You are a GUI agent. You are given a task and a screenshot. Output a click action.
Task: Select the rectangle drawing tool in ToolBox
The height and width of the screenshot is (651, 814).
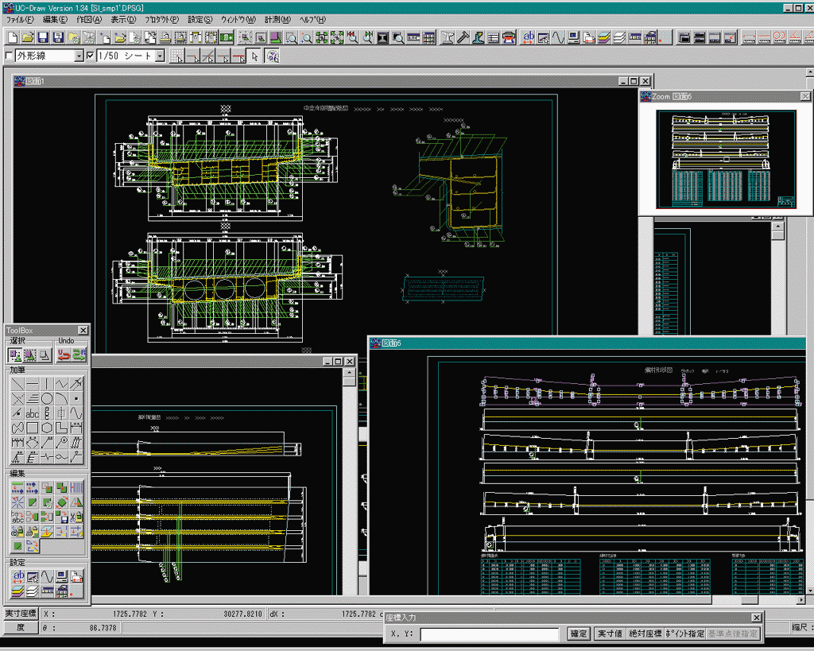(32, 428)
